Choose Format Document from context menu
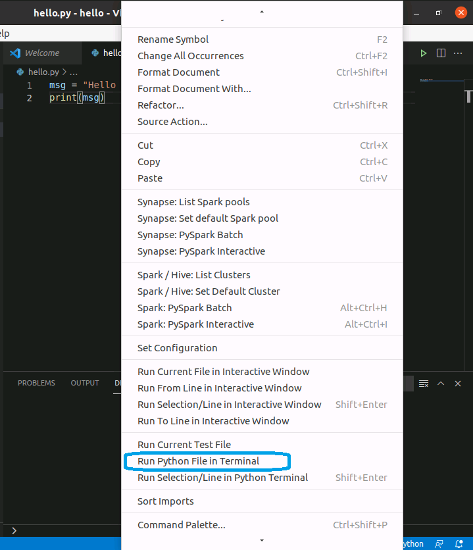Image resolution: width=473 pixels, height=550 pixels. tap(178, 72)
